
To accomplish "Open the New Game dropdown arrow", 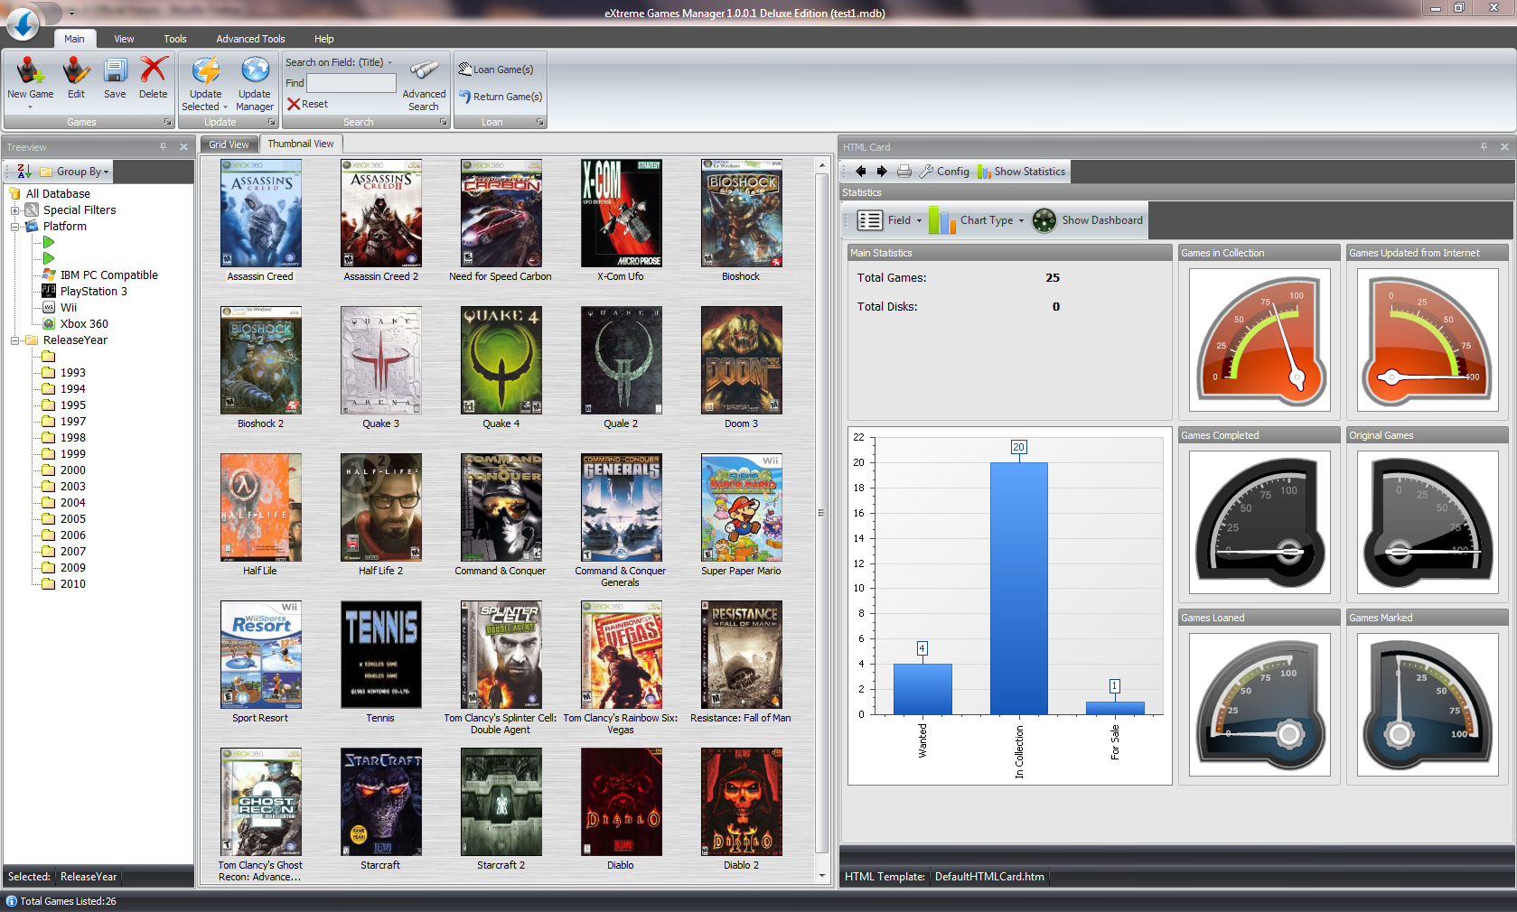I will click(30, 107).
